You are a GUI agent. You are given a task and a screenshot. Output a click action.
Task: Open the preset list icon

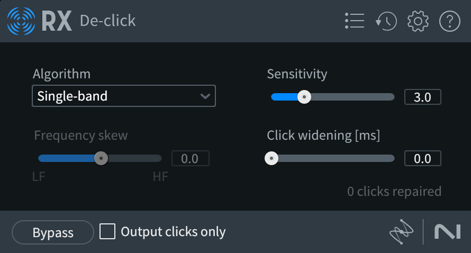point(354,21)
